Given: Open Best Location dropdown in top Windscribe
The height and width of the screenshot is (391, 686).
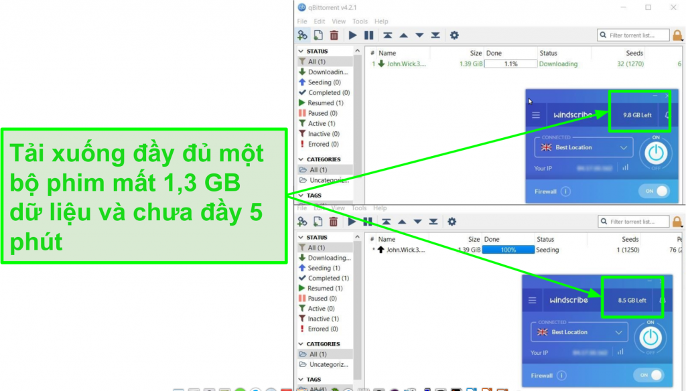Looking at the screenshot, I should [x=584, y=147].
